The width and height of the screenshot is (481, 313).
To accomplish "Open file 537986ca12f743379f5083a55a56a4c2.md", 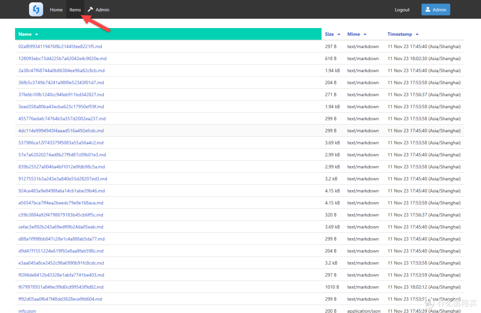I will 61,142.
